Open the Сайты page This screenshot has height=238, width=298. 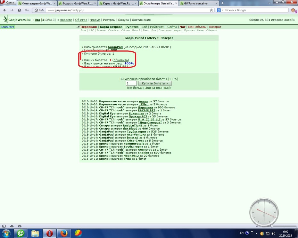click(172, 27)
